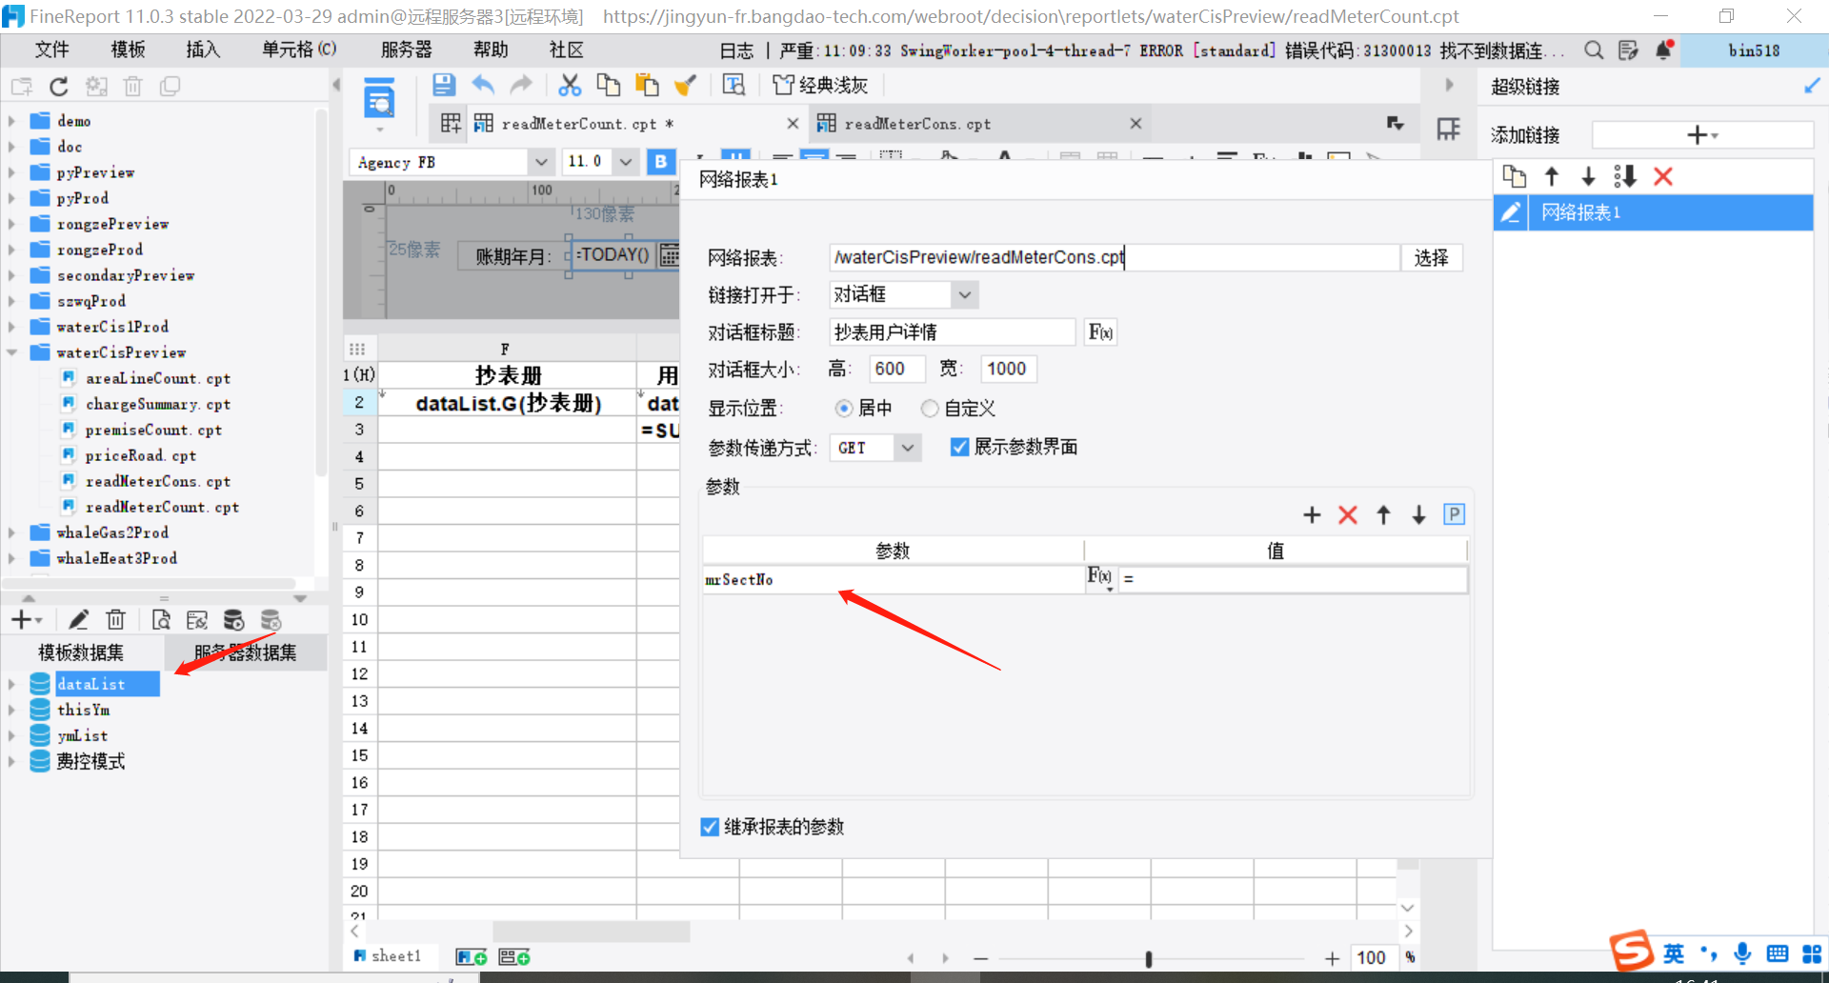Click the 对话框标题 input field

click(x=952, y=332)
